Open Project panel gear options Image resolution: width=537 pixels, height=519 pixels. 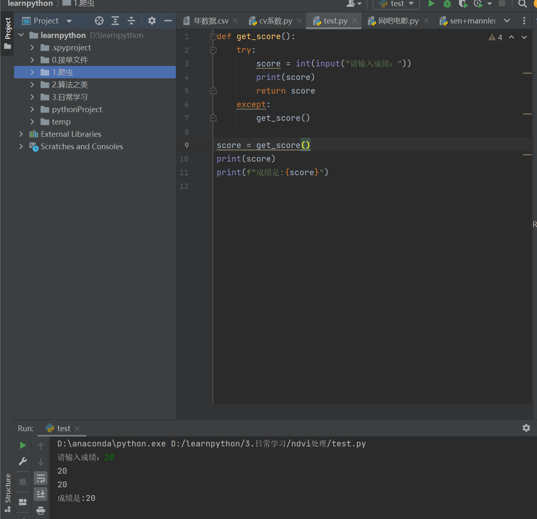(x=152, y=21)
